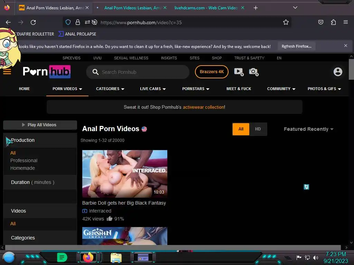The width and height of the screenshot is (354, 265).
Task: Open the SPICEVIDS top link
Action: (71, 58)
